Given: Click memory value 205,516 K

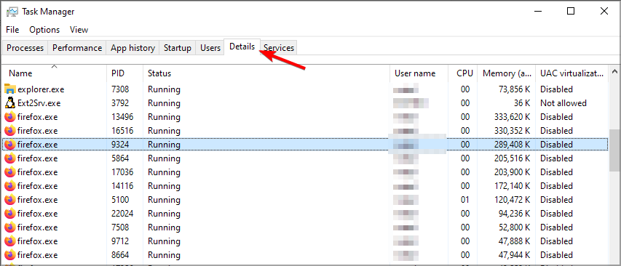Looking at the screenshot, I should pos(512,158).
